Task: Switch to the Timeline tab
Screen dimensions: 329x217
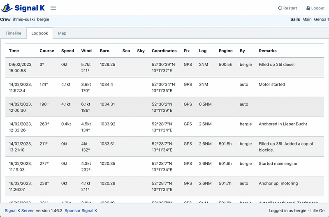Action: pyautogui.click(x=13, y=33)
